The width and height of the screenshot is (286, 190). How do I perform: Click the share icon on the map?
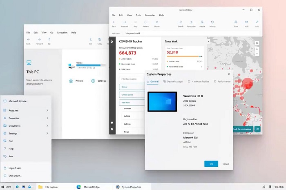coord(257,129)
